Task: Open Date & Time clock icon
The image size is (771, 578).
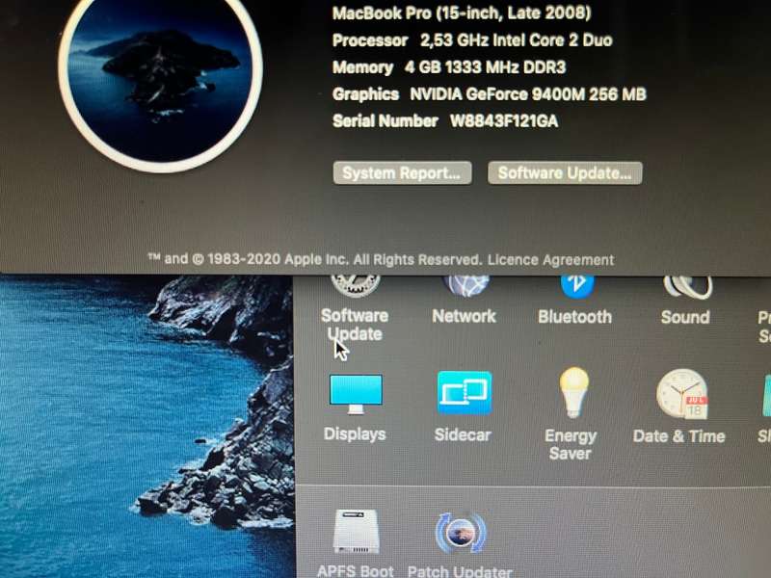Action: pyautogui.click(x=682, y=394)
